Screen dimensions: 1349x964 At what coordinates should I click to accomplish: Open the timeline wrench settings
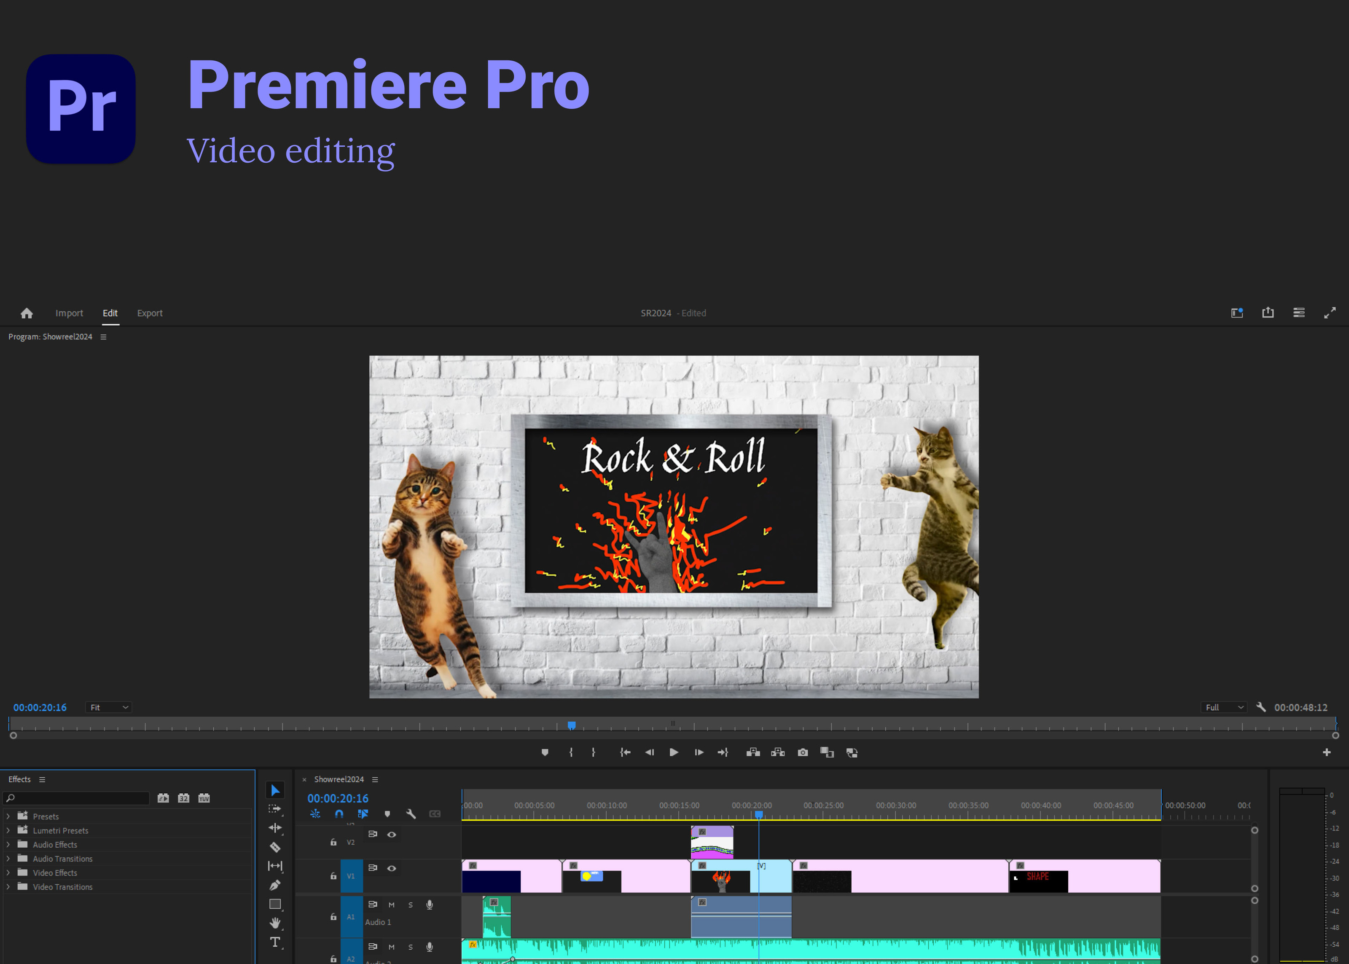[x=411, y=814]
